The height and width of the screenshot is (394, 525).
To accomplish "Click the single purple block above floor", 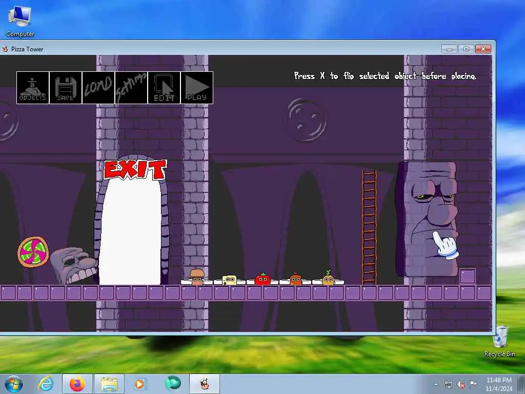I will tap(468, 277).
